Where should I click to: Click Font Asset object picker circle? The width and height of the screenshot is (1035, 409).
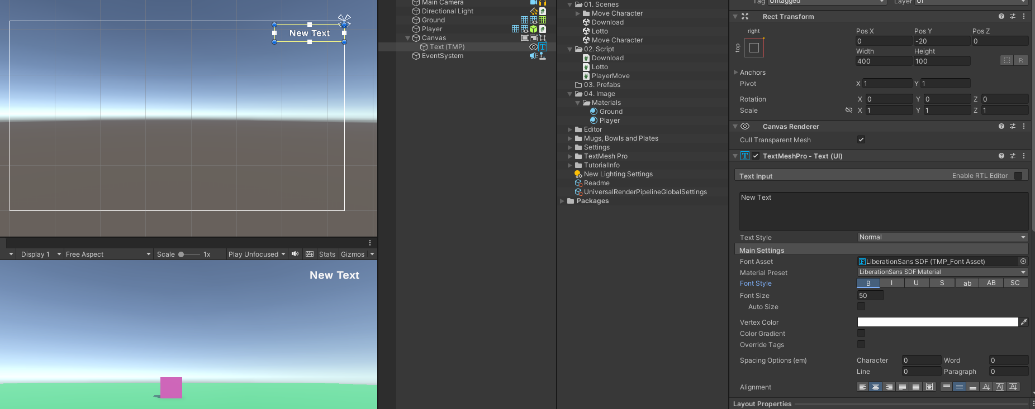[1023, 261]
